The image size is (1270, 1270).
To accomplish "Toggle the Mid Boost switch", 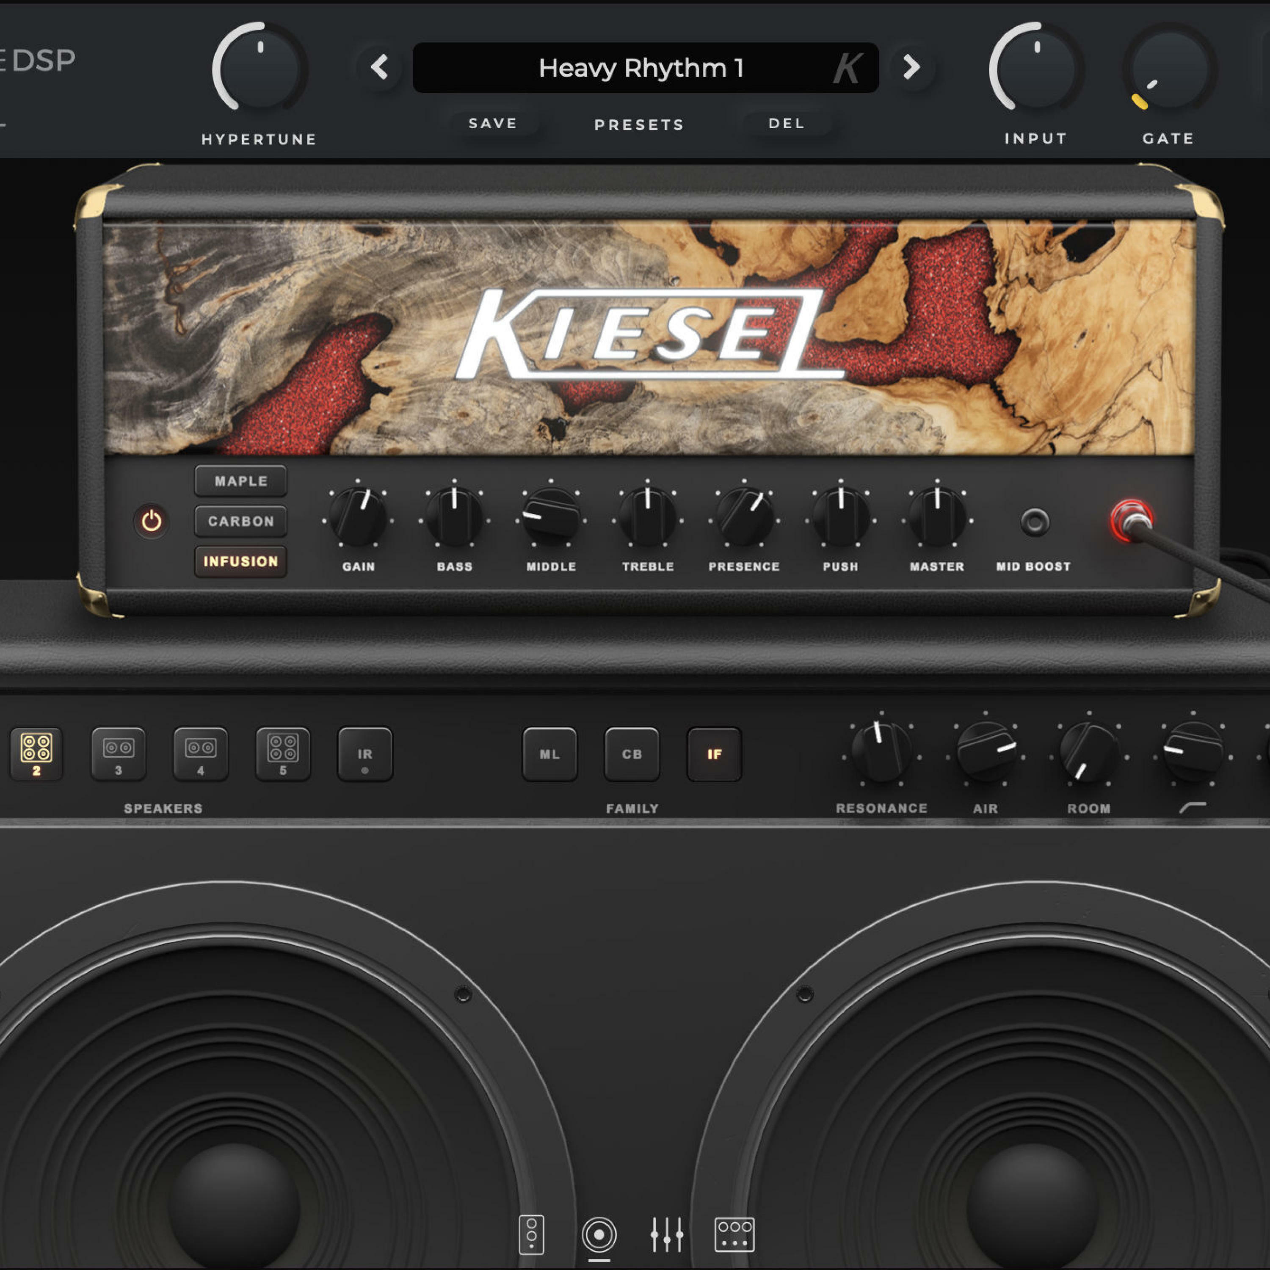I will 1035,522.
